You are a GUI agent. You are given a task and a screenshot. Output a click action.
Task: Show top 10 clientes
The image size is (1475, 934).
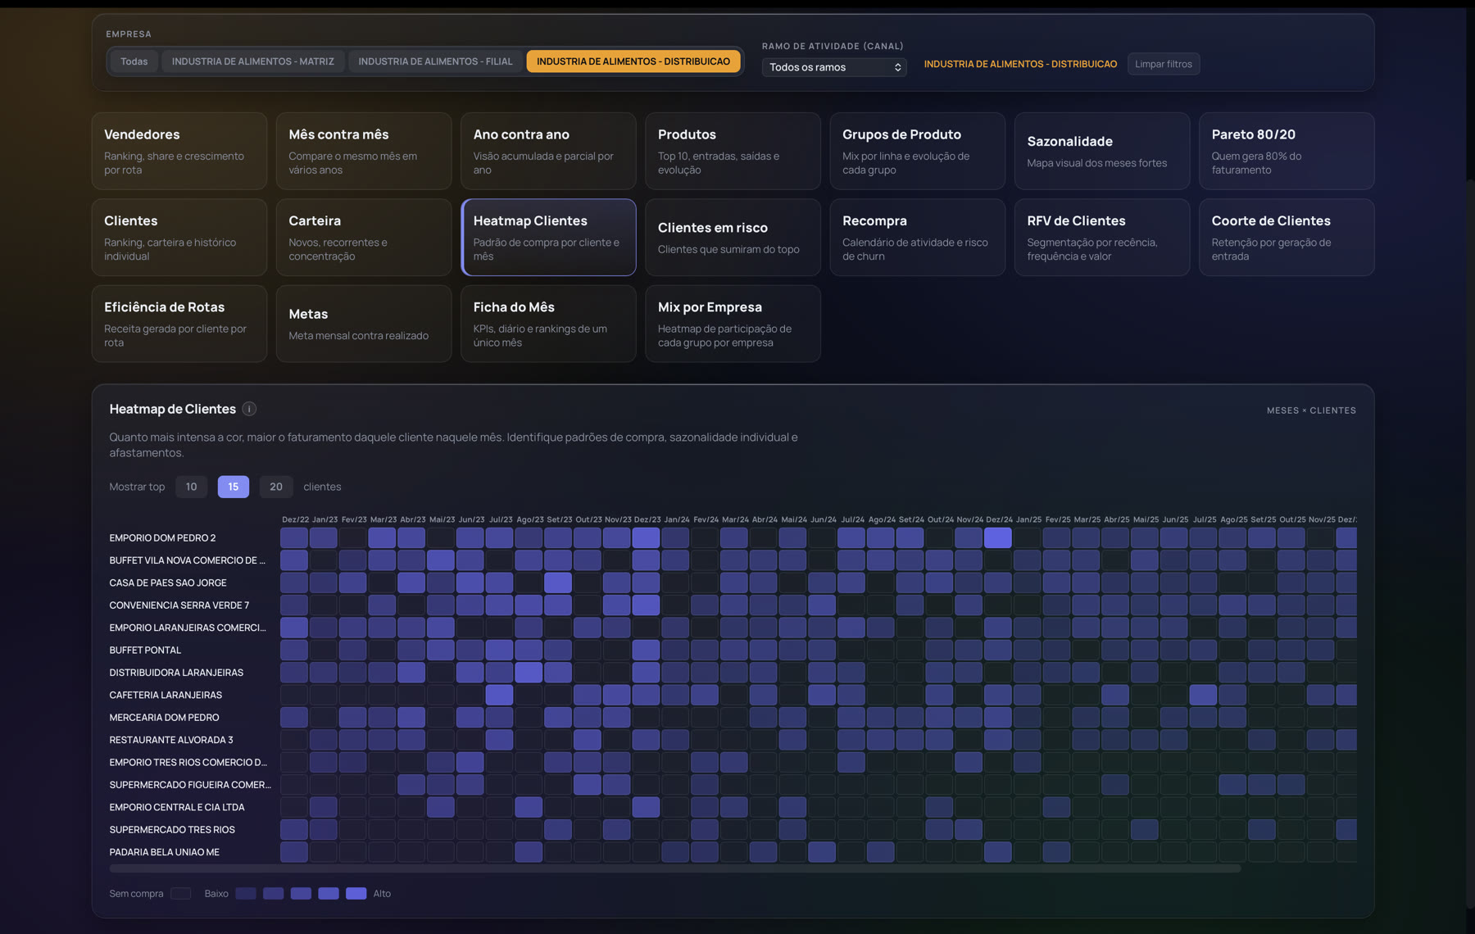(x=191, y=487)
